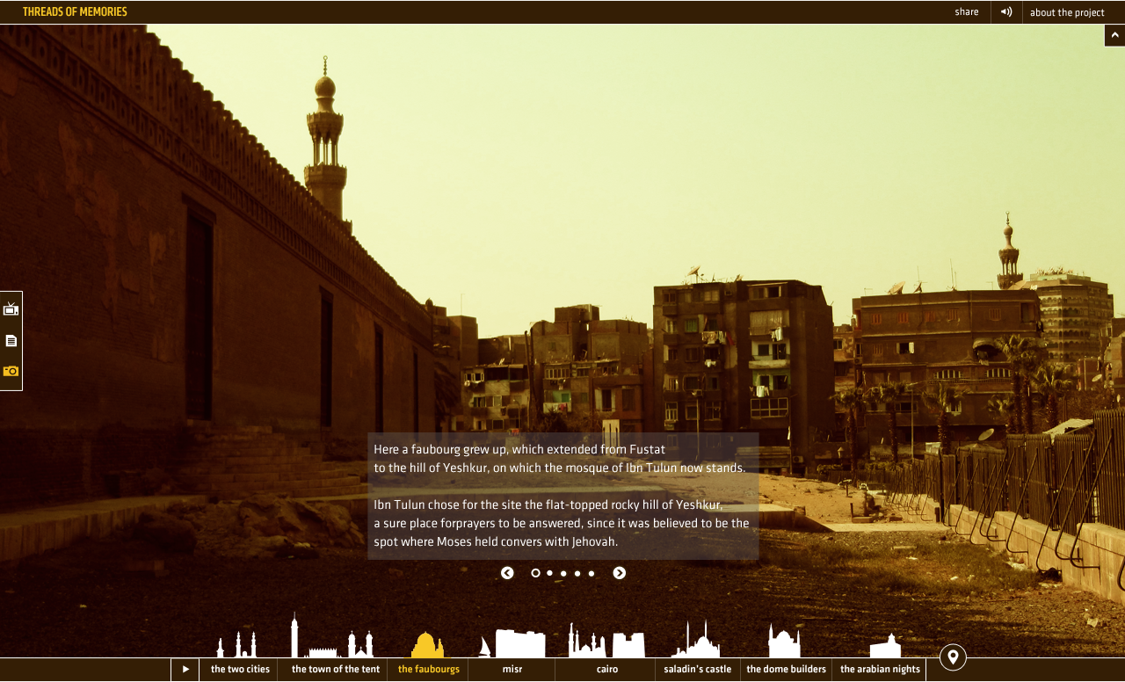Click the yellow faubourgs dome silhouette
This screenshot has height=682, width=1125.
point(428,644)
